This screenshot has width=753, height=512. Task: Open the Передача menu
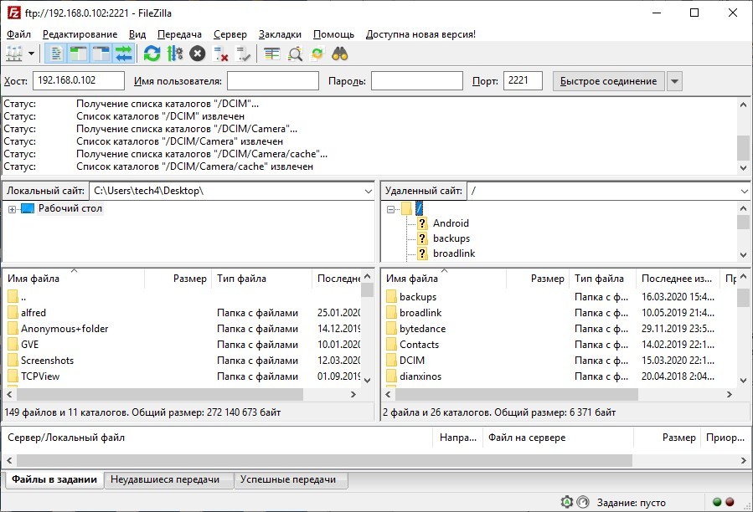tap(179, 34)
